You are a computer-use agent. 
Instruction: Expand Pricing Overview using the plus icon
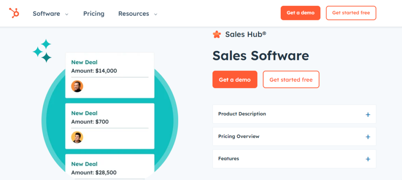(x=368, y=137)
